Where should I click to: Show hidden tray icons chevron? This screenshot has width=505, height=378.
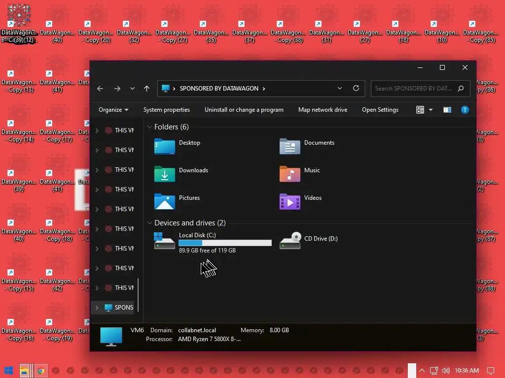tap(422, 371)
